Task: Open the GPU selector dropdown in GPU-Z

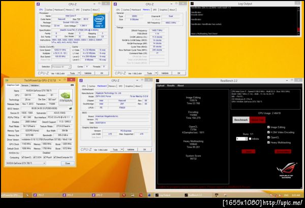Action: [26, 163]
